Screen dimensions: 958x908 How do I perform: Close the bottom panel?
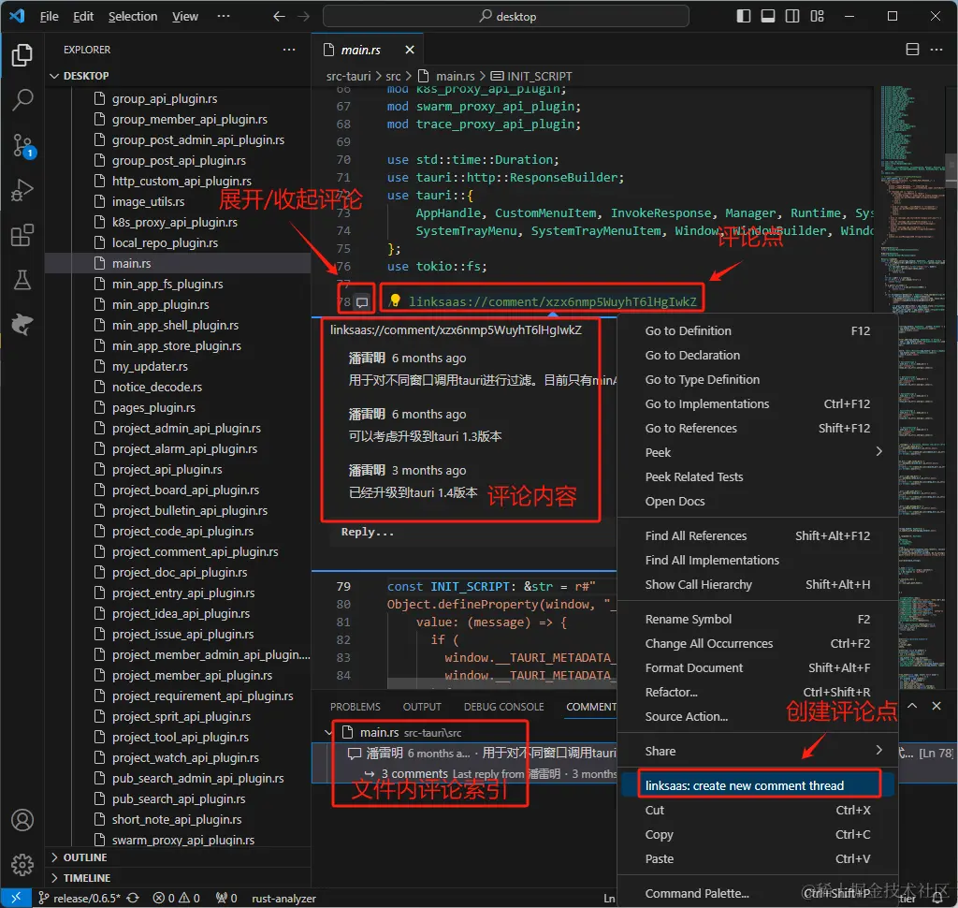(x=936, y=706)
